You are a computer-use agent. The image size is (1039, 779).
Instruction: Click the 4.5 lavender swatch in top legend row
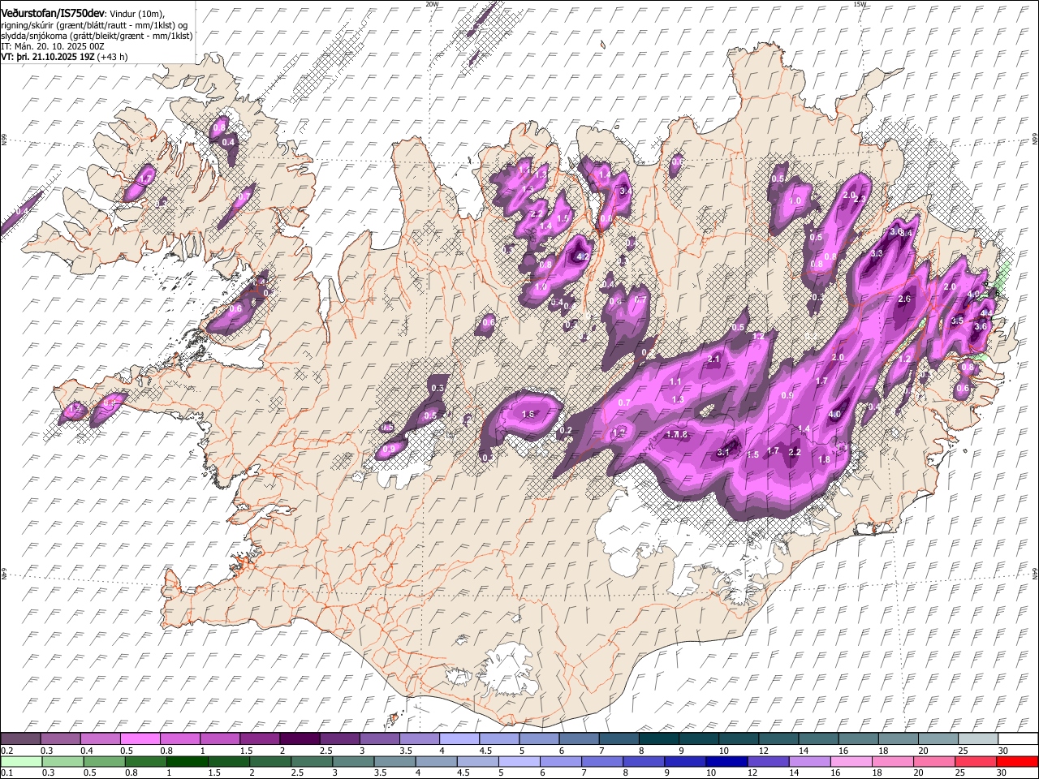pos(498,738)
